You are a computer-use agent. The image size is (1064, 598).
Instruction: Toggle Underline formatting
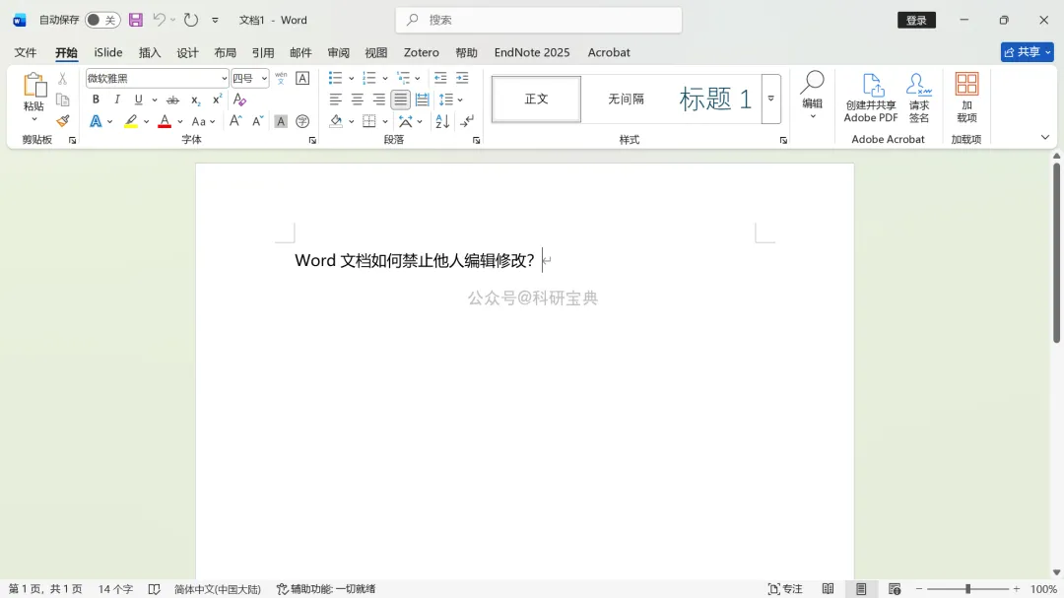pyautogui.click(x=139, y=100)
